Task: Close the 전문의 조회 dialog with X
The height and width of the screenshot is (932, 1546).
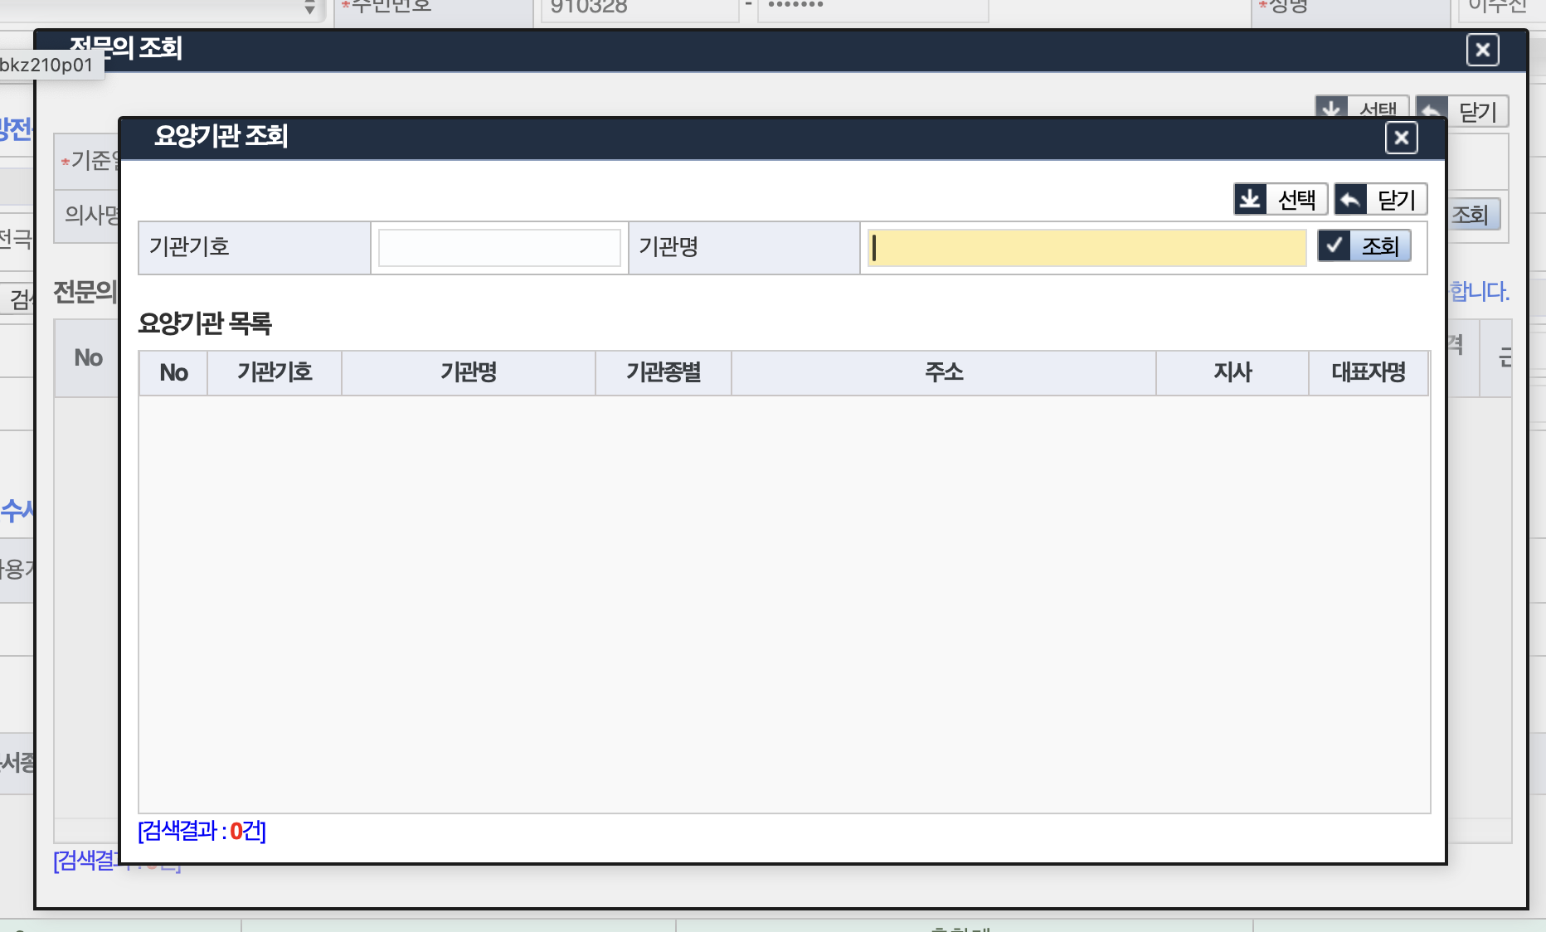Action: coord(1483,50)
